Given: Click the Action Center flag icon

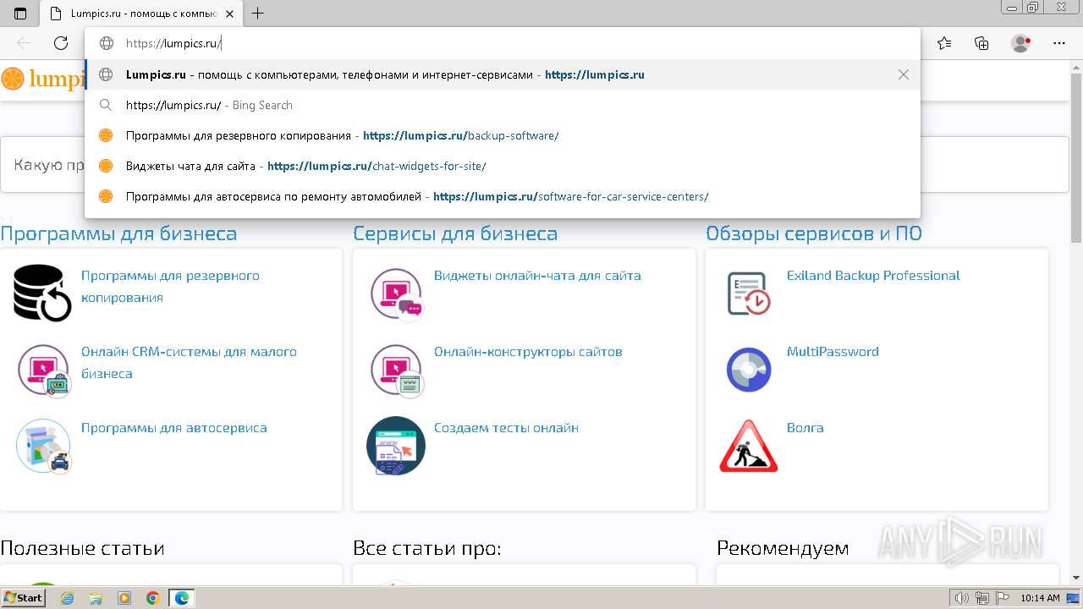Looking at the screenshot, I should (x=1002, y=598).
